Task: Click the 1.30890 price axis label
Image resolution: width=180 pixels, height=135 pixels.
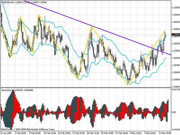Action: (176, 15)
